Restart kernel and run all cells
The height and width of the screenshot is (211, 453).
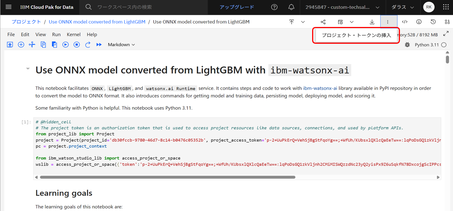pos(99,44)
